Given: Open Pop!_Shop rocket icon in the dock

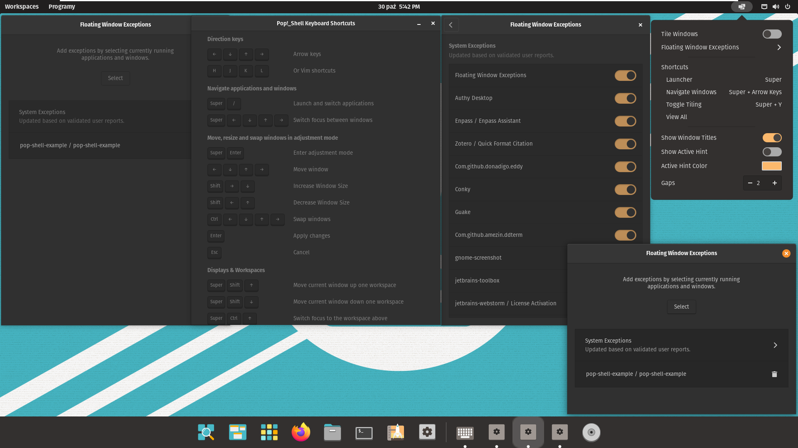Looking at the screenshot, I should [x=395, y=432].
